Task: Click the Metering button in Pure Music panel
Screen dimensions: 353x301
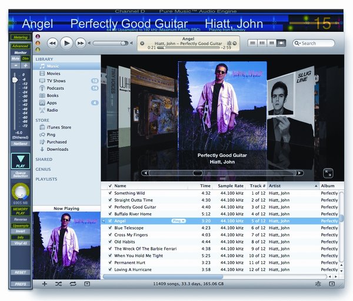Action: point(21,38)
